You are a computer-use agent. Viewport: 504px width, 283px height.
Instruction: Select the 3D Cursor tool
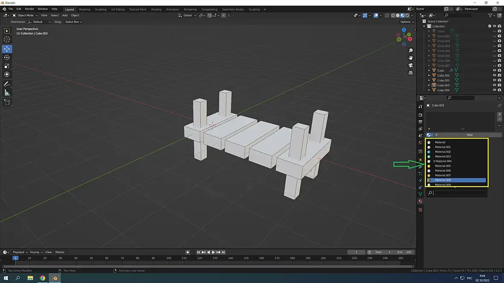click(7, 40)
